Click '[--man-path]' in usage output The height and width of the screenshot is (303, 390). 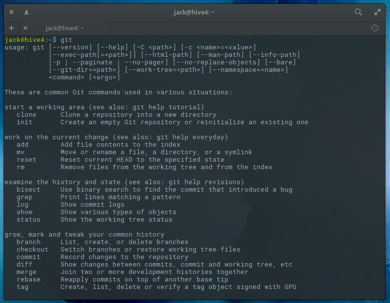coord(220,54)
